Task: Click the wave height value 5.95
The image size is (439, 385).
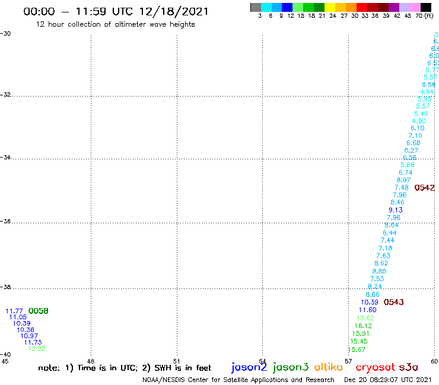Action: (x=424, y=99)
